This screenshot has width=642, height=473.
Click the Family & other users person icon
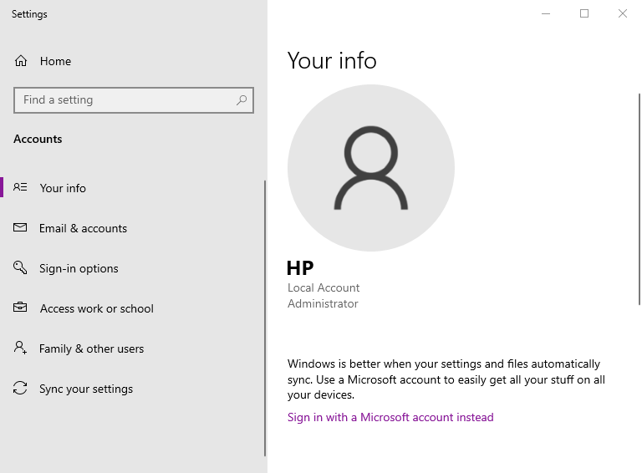[x=21, y=348]
